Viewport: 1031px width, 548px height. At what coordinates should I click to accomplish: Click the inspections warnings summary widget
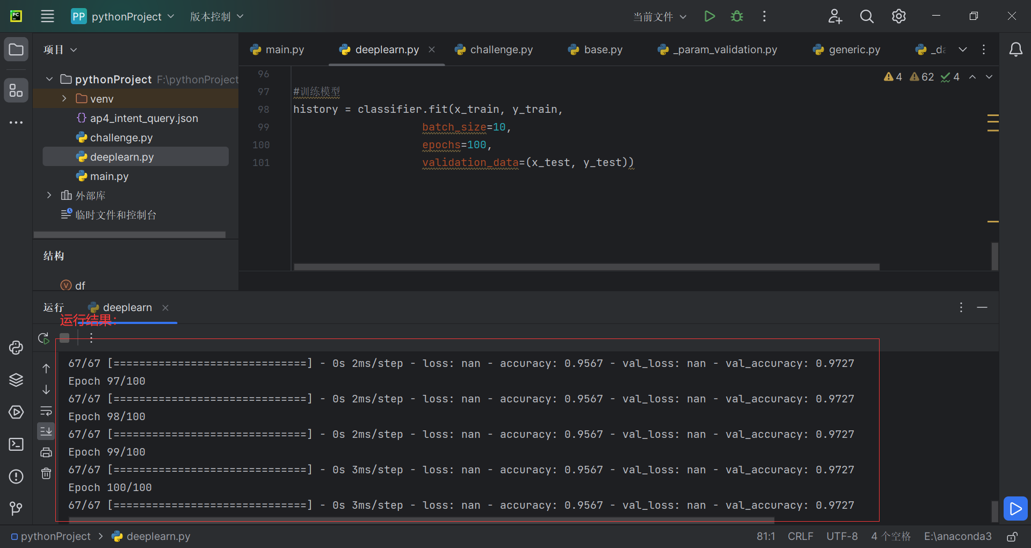pyautogui.click(x=921, y=77)
